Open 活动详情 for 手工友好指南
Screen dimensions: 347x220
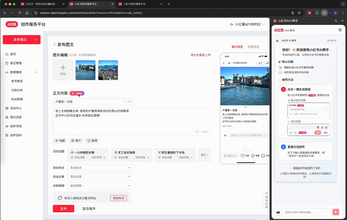tap(142, 157)
